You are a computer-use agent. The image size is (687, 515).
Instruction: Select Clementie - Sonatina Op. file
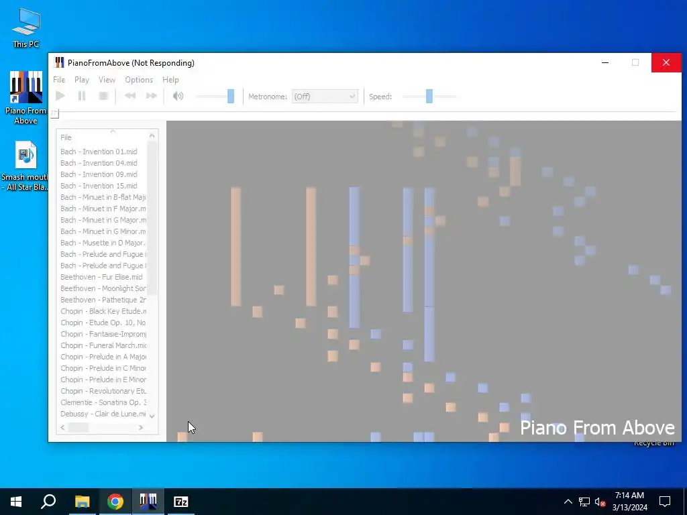coord(103,402)
